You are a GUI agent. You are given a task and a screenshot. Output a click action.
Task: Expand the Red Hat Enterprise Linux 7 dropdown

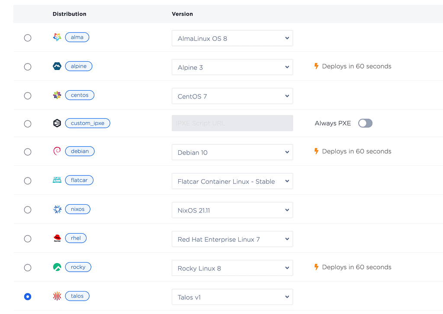(x=232, y=239)
